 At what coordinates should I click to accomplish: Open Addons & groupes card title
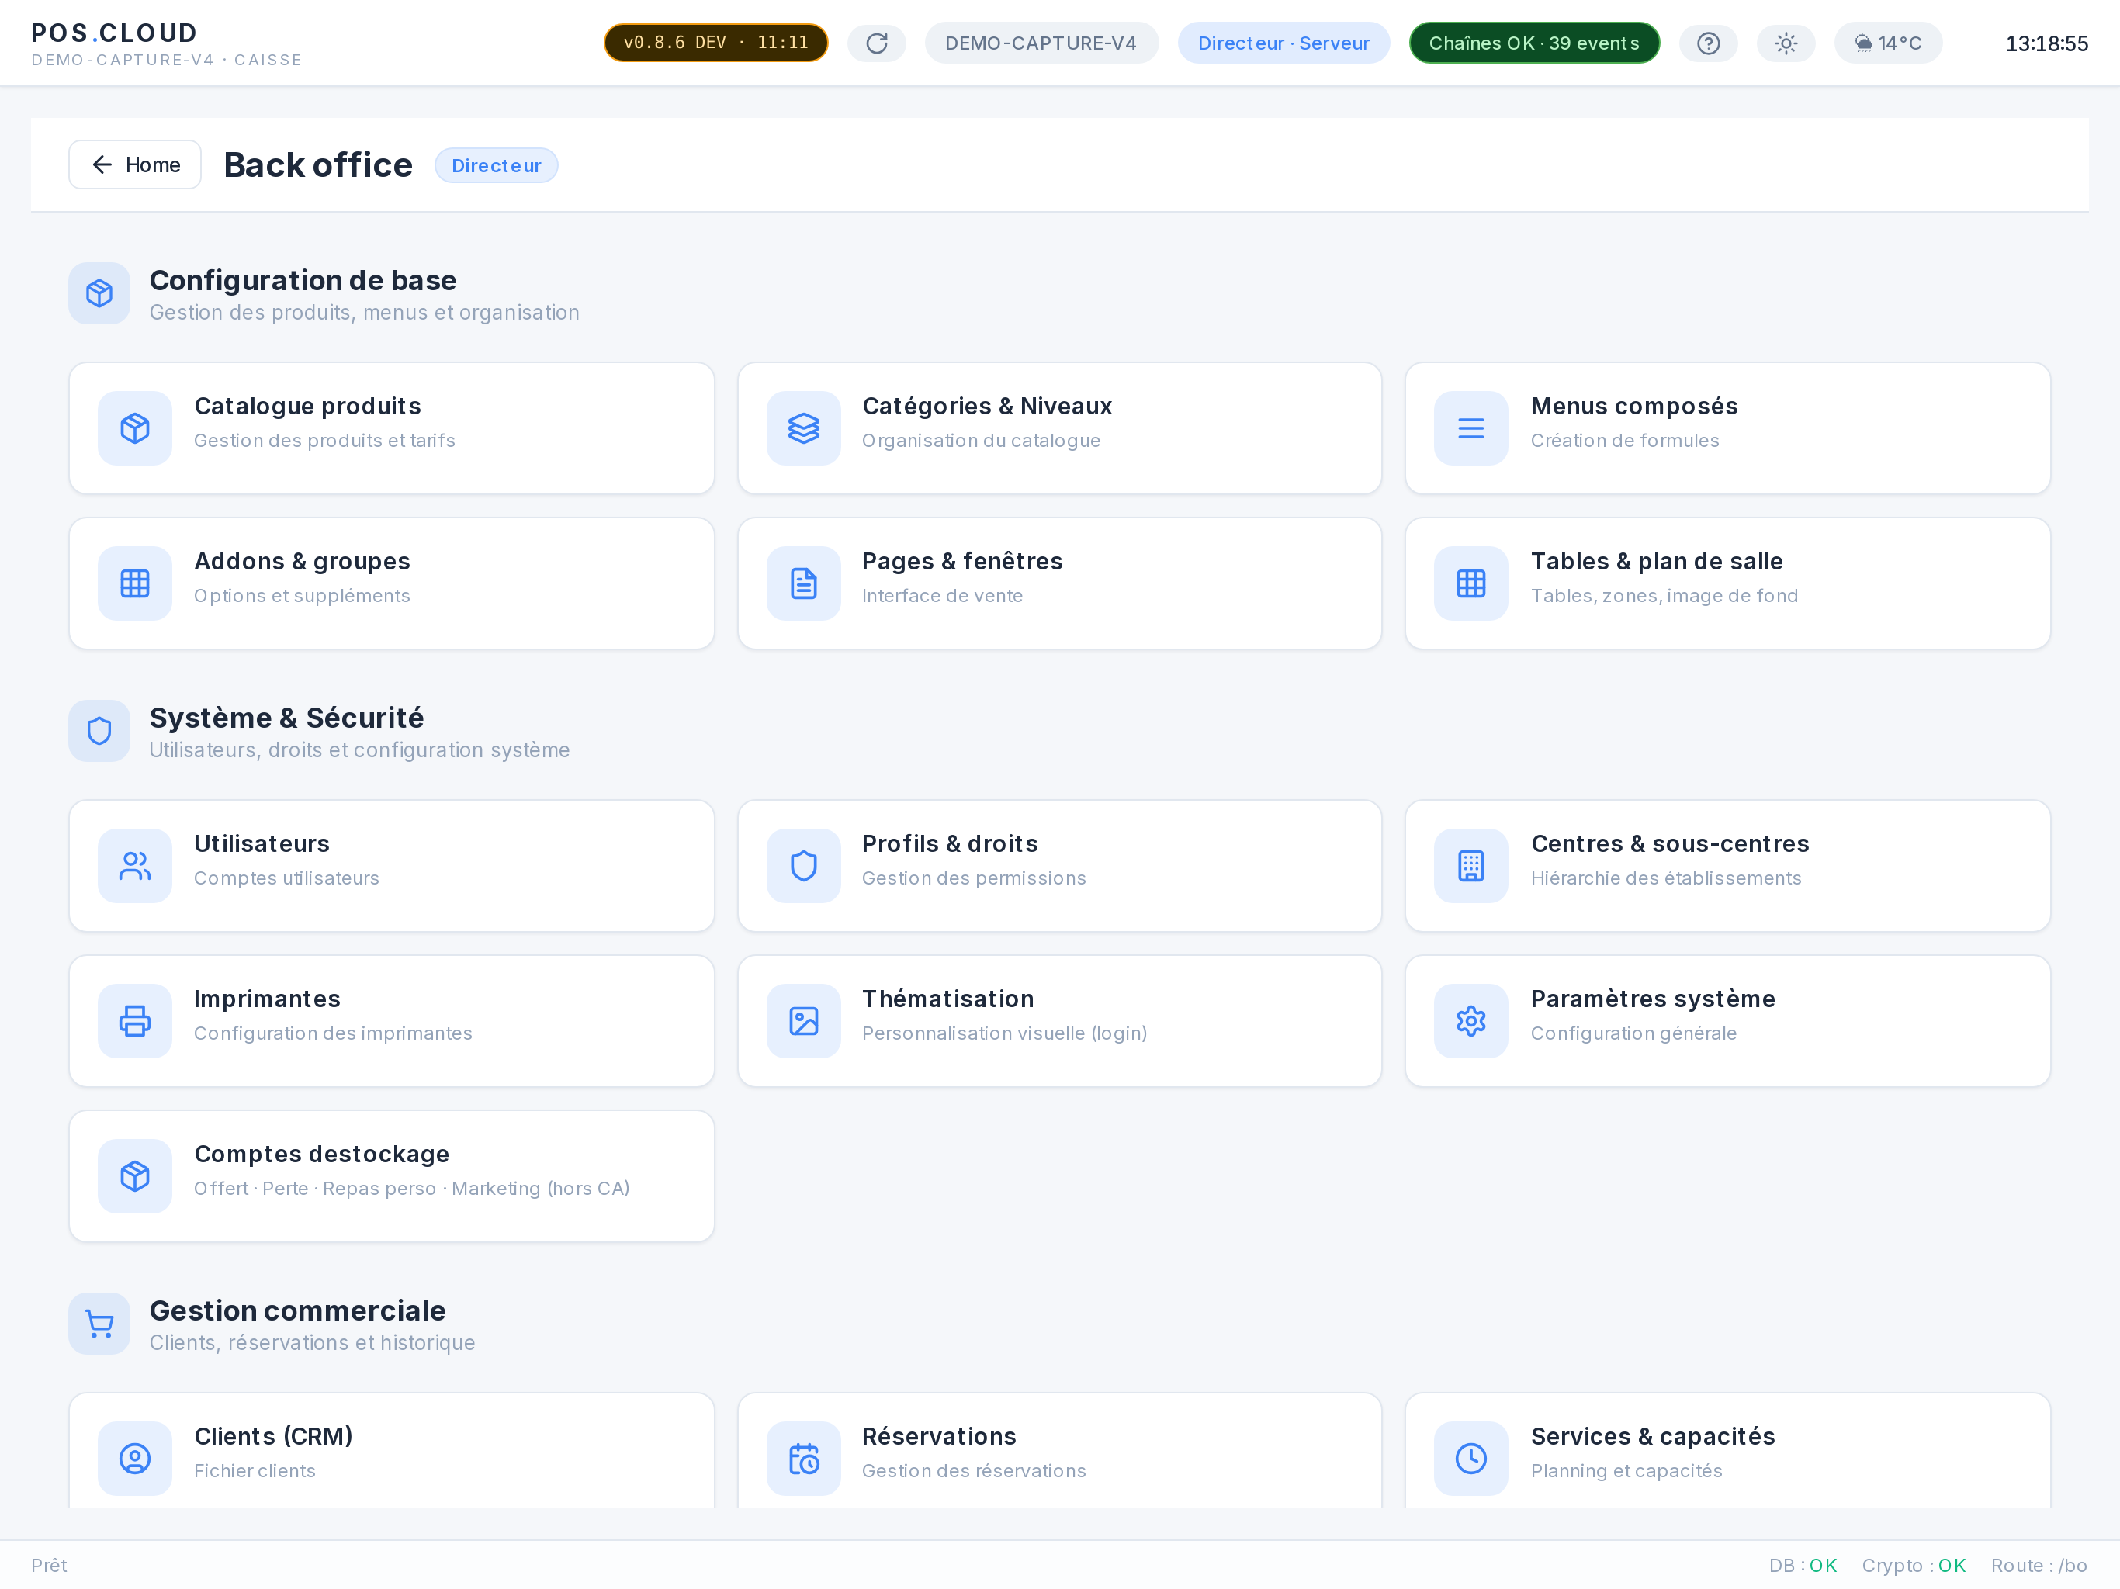302,562
